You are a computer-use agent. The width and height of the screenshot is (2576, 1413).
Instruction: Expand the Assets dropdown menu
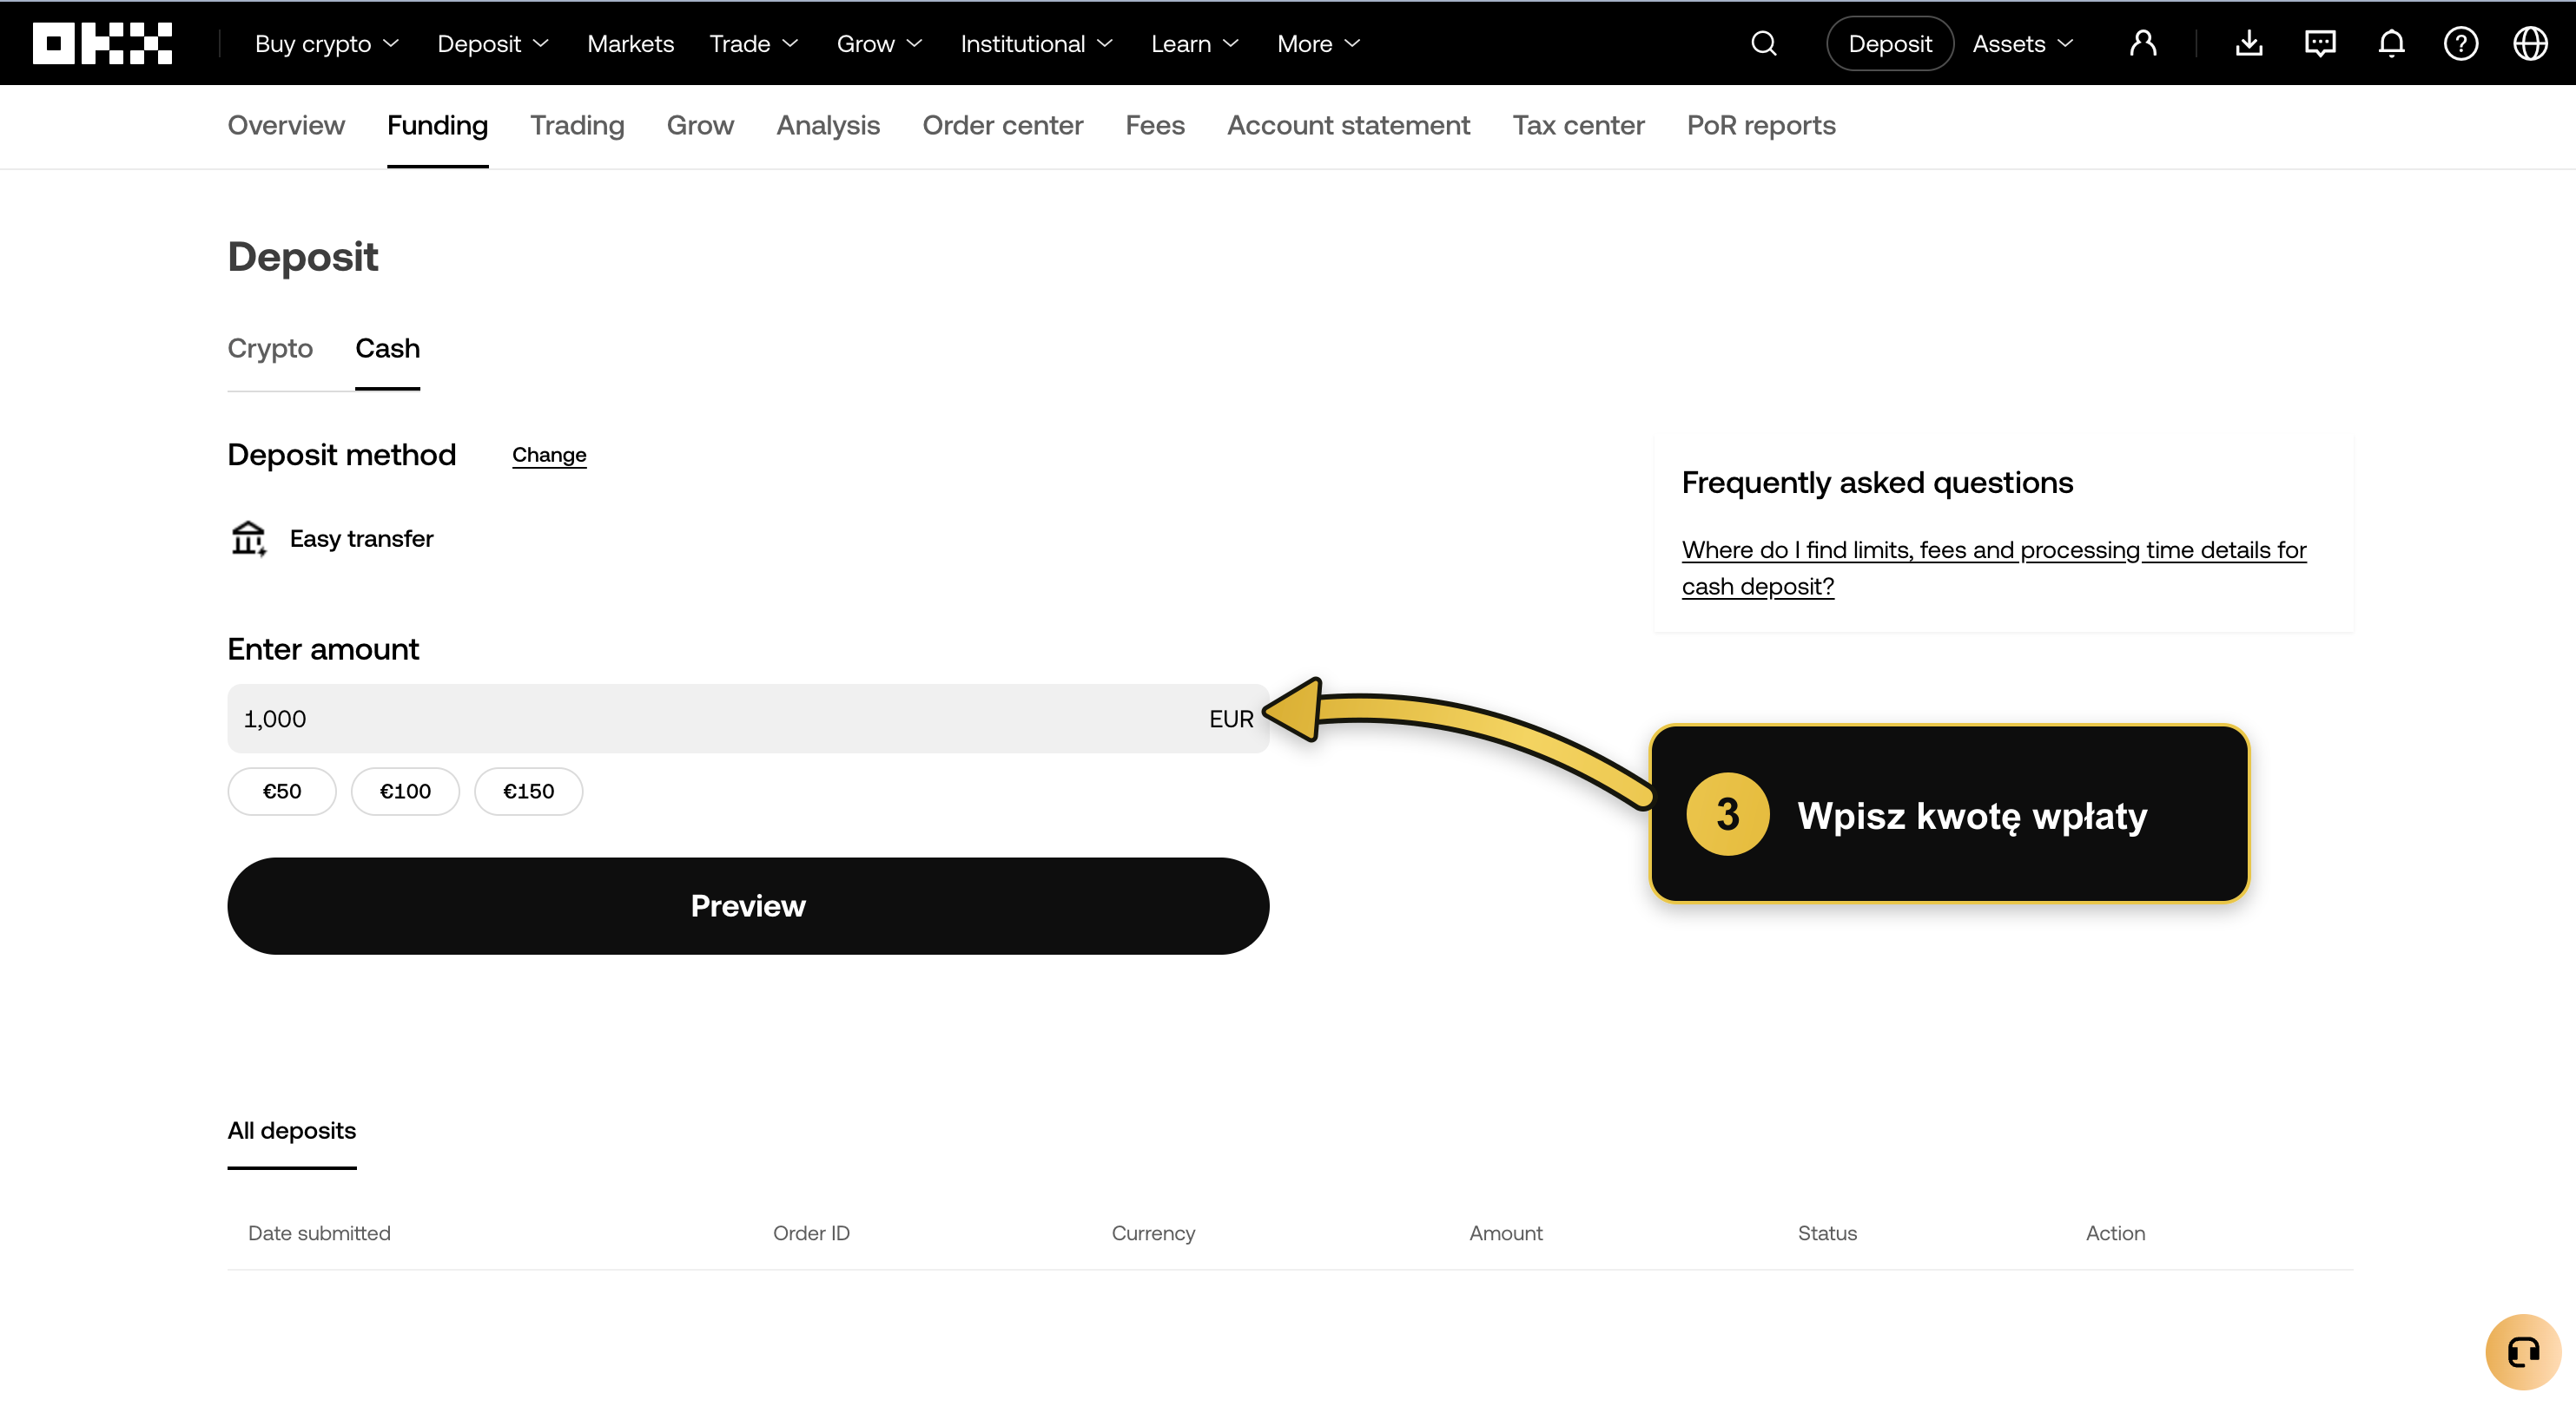pos(2023,44)
